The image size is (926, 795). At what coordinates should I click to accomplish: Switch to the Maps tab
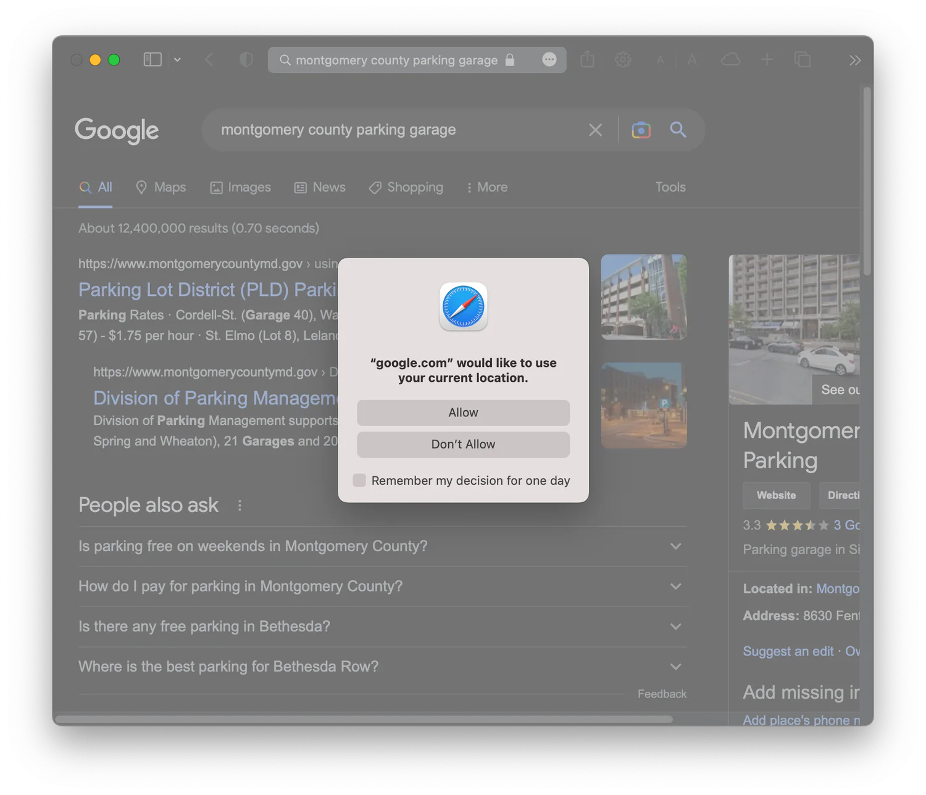(161, 187)
